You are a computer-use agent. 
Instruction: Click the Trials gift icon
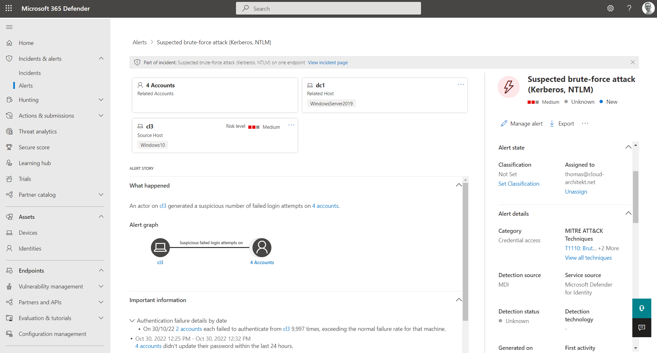point(9,179)
